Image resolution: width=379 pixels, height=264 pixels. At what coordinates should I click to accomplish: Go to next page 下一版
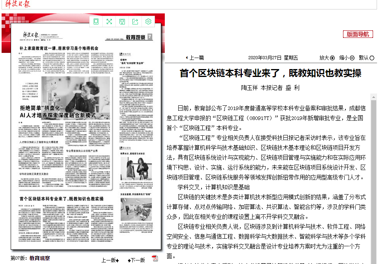[136, 260]
